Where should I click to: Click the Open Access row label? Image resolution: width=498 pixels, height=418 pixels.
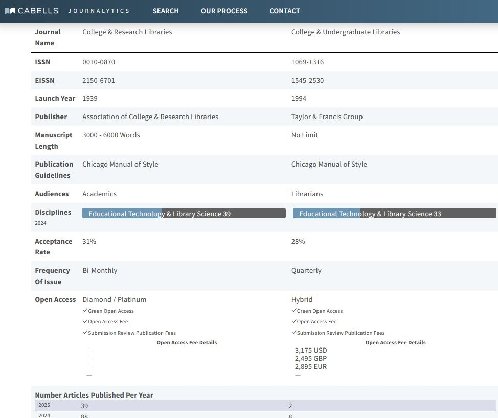[55, 299]
